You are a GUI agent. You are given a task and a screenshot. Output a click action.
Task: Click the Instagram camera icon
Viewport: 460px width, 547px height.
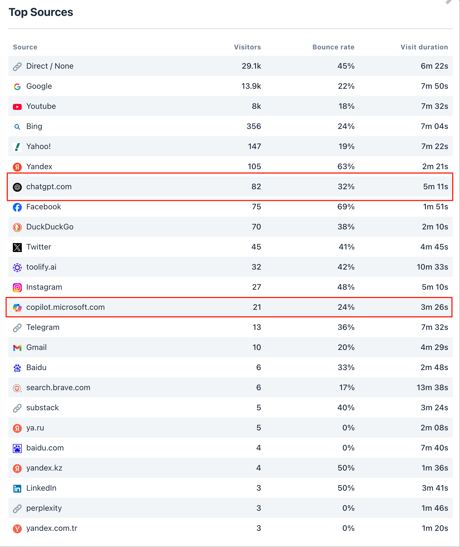point(17,287)
